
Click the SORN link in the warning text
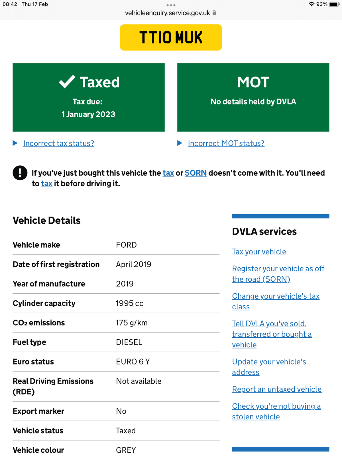[196, 173]
